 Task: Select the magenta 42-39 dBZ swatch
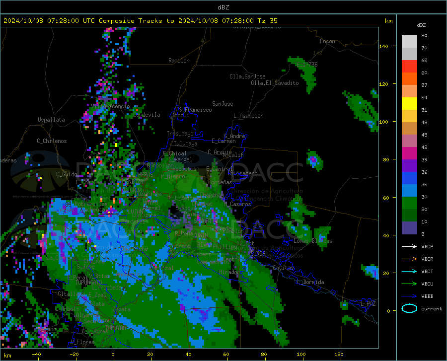pyautogui.click(x=409, y=153)
